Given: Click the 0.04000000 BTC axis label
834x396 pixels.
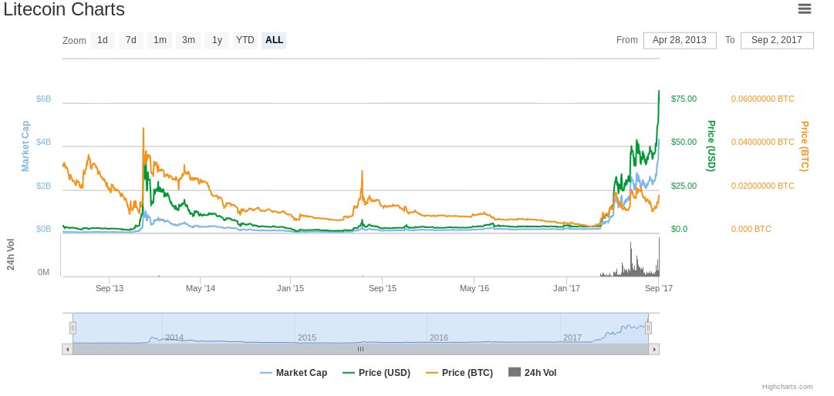Looking at the screenshot, I should pos(763,143).
